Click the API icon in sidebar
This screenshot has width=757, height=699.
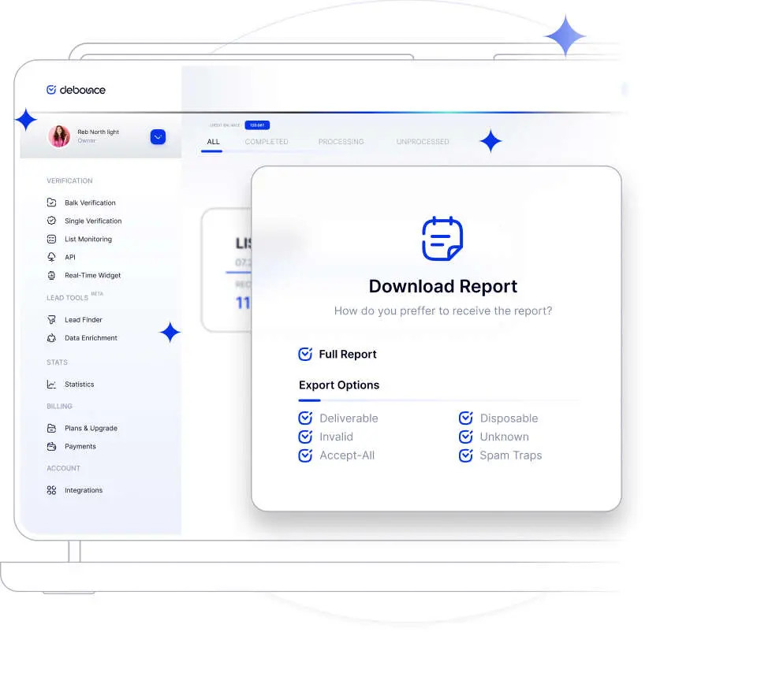pos(52,257)
